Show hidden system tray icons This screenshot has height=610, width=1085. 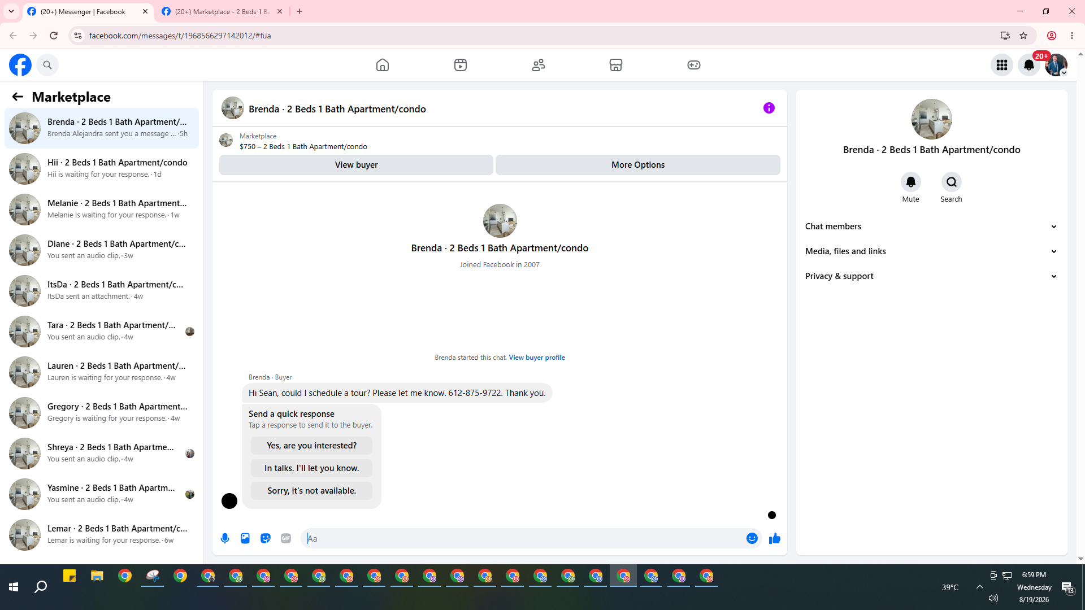click(x=980, y=587)
